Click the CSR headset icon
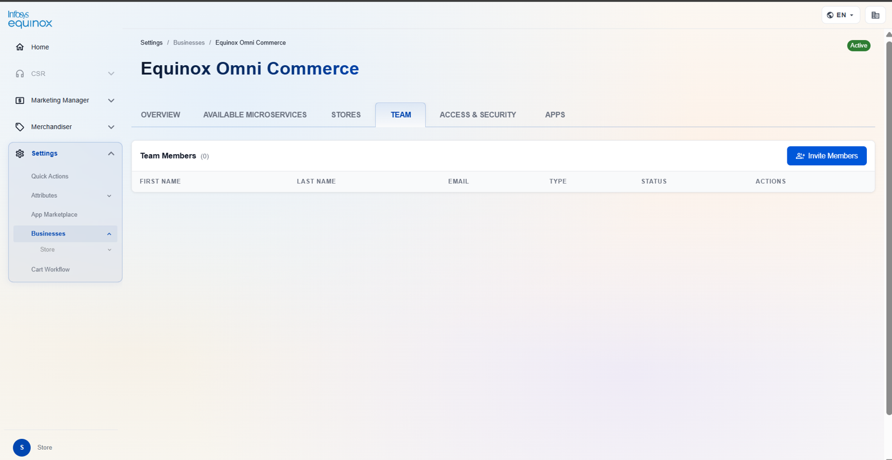Screen dimensions: 892x460 20,74
